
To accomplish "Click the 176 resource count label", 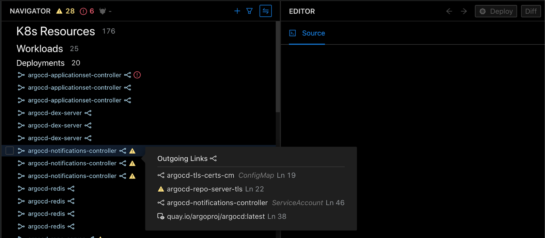I will 109,31.
